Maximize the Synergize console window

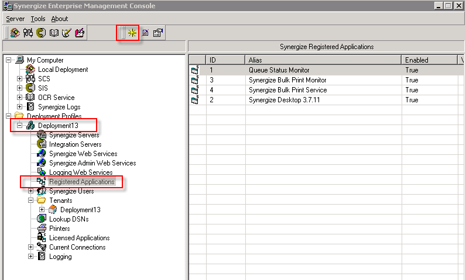click(x=448, y=5)
